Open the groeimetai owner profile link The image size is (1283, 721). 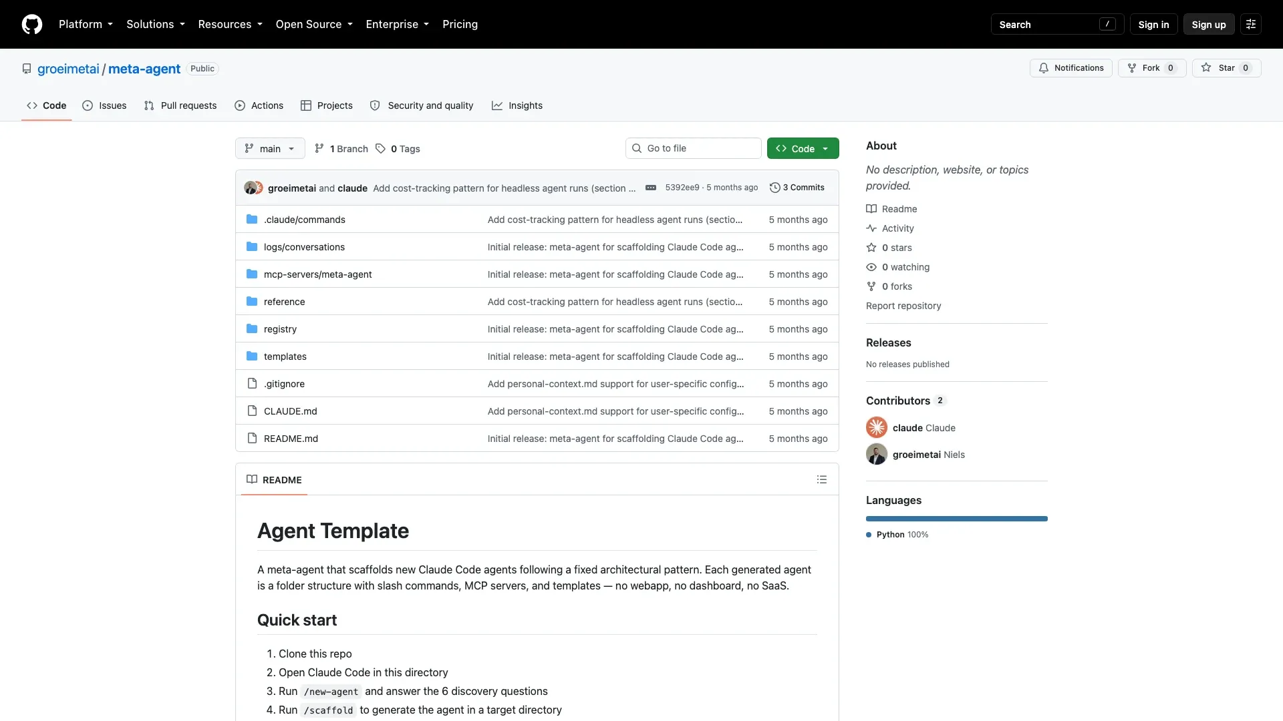coord(68,69)
